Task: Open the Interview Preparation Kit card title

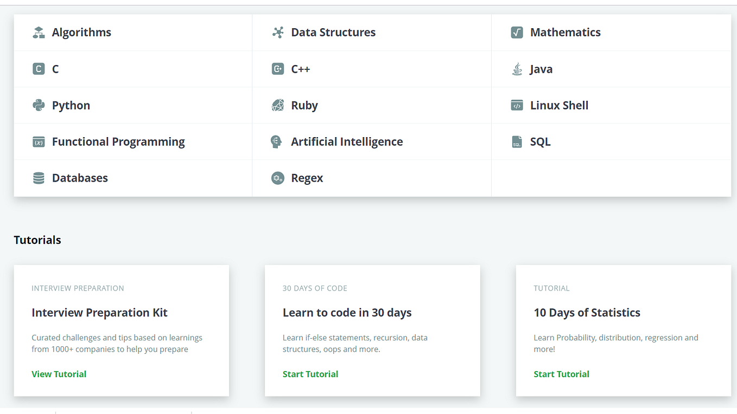Action: tap(99, 313)
